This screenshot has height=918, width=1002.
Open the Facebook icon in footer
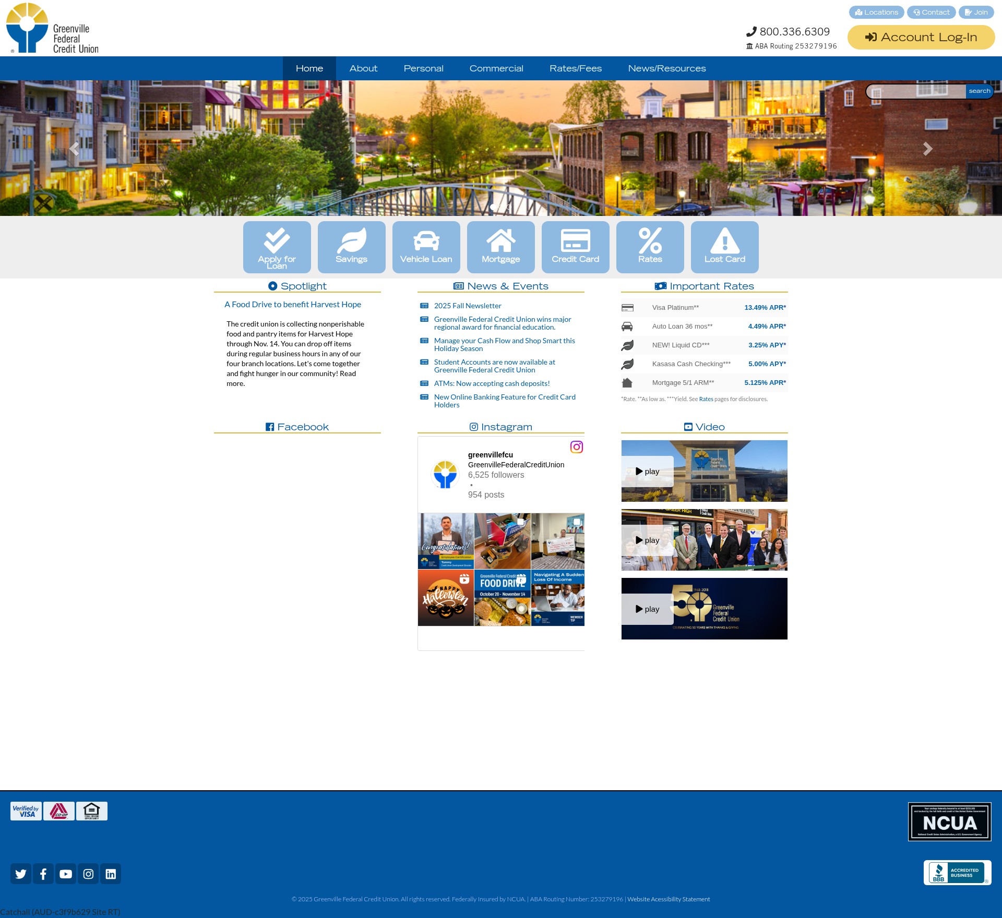point(43,874)
